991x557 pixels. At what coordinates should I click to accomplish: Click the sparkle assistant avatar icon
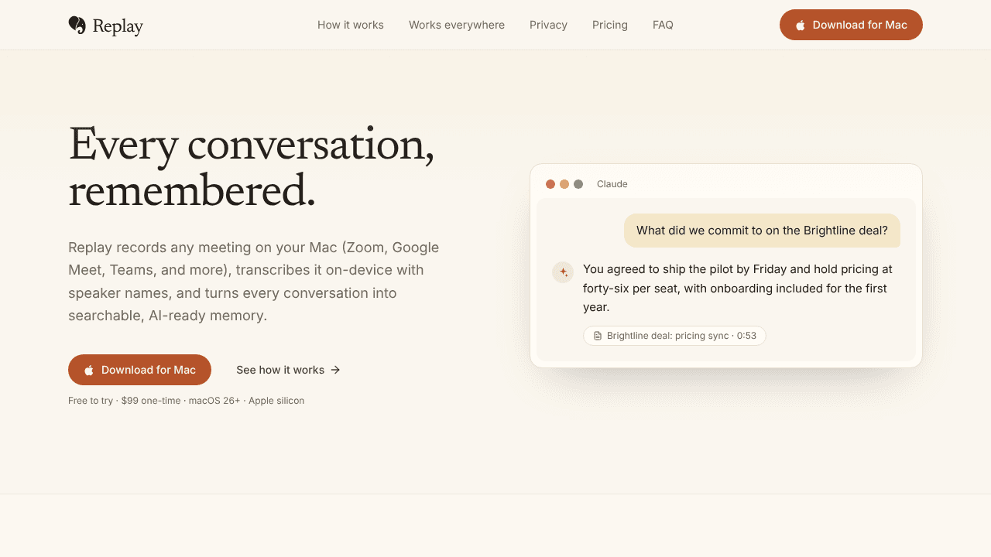point(563,272)
